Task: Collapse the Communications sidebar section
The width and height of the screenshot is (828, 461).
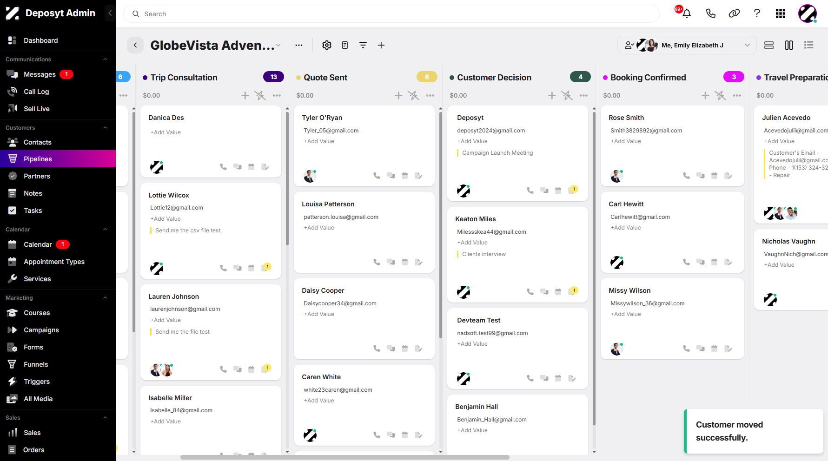Action: click(x=105, y=59)
